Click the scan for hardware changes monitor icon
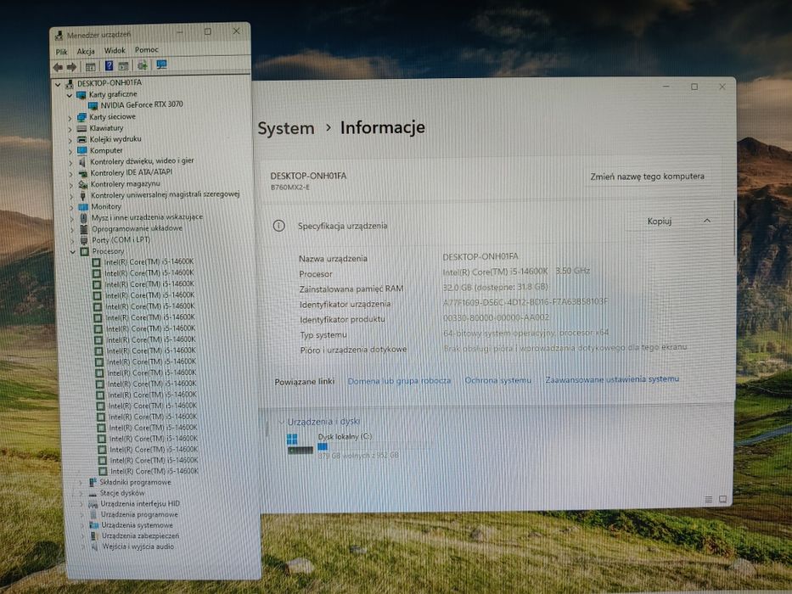Viewport: 792px width, 594px height. [x=161, y=64]
